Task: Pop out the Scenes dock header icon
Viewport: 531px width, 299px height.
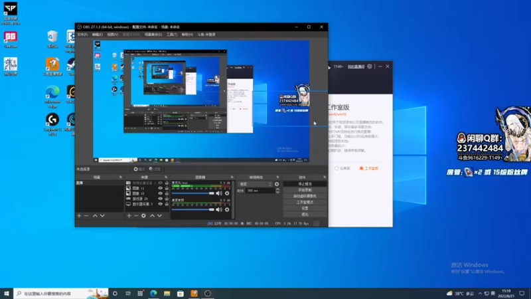Action: (x=121, y=177)
